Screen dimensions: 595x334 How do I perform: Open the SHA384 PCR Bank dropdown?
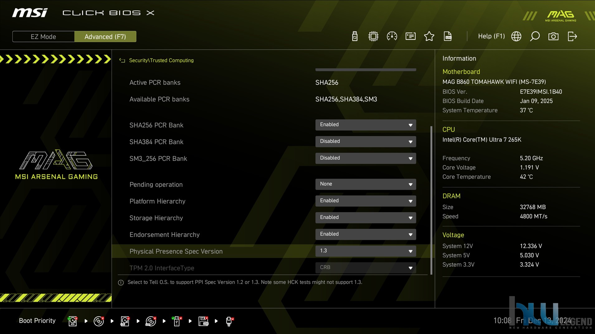[365, 141]
